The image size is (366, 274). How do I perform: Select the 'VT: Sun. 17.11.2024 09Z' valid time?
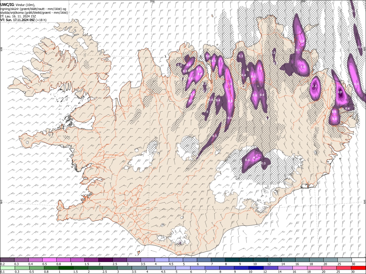(17, 20)
